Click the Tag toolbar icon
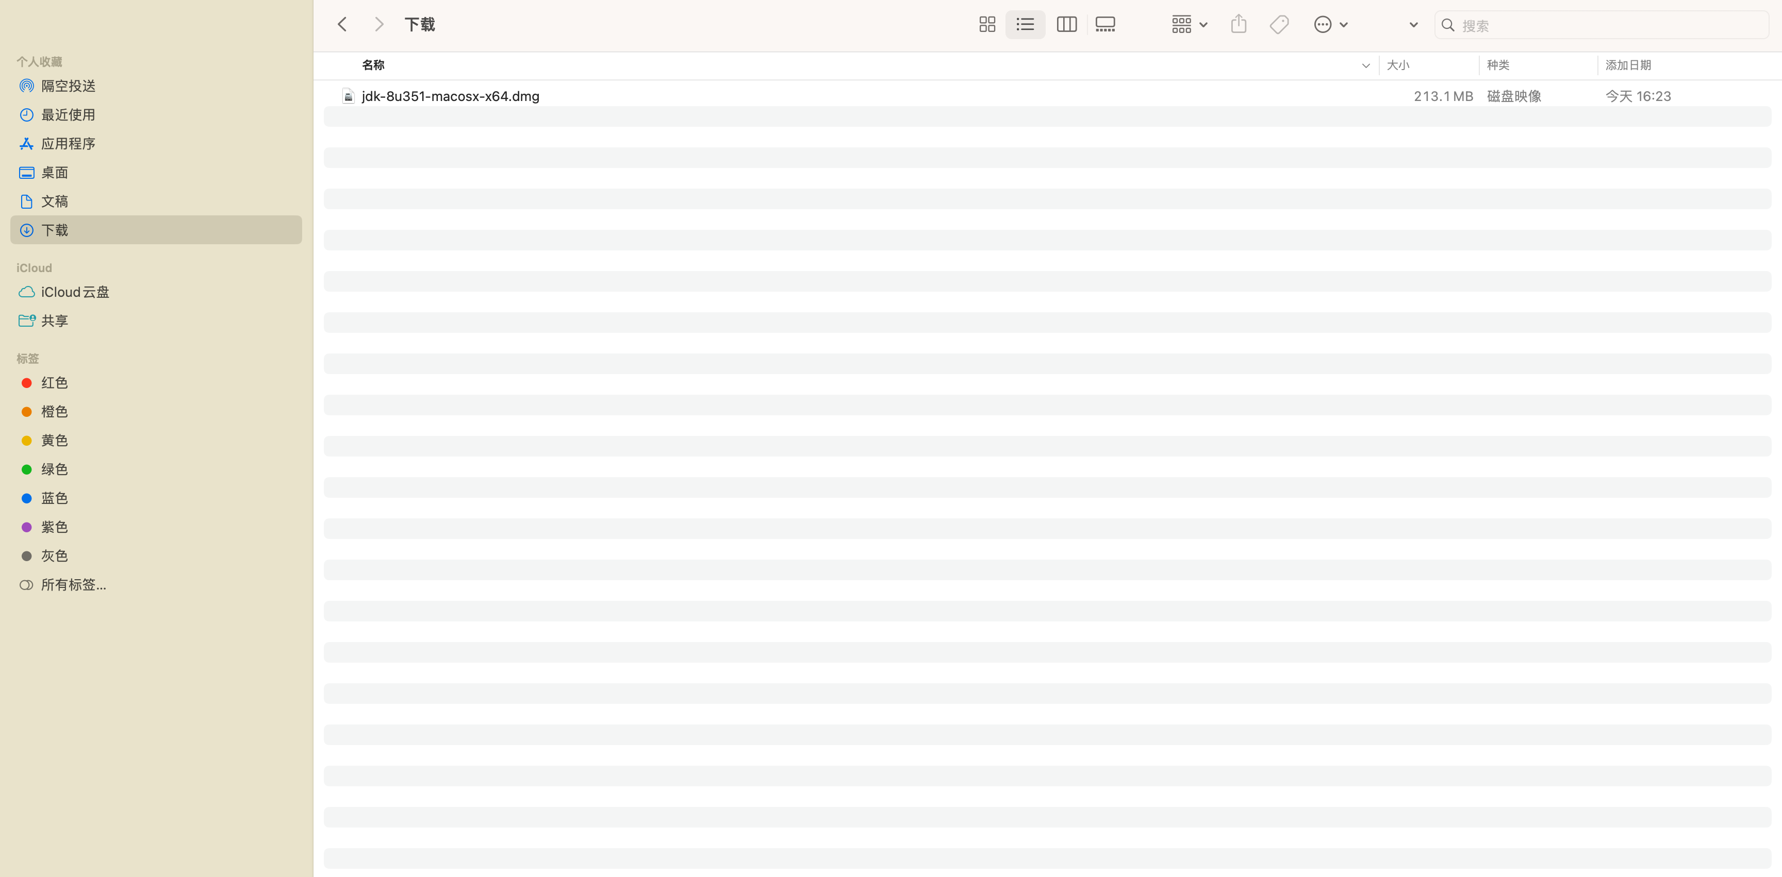 pos(1279,25)
